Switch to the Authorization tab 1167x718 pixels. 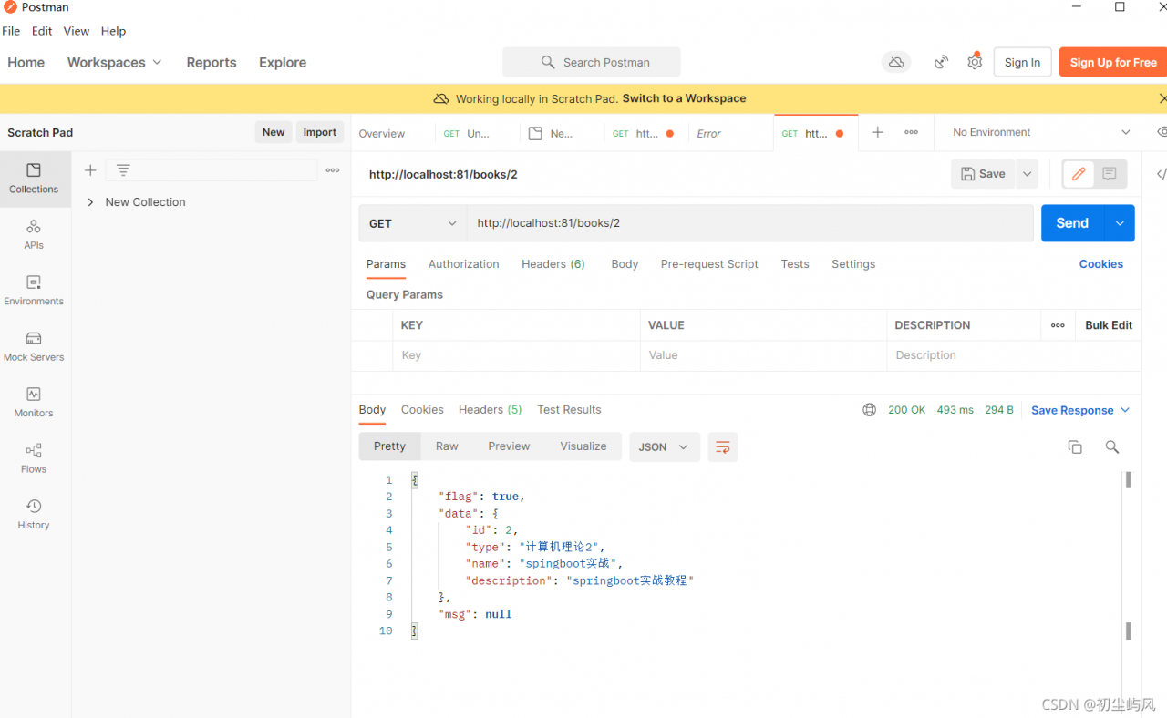(464, 264)
